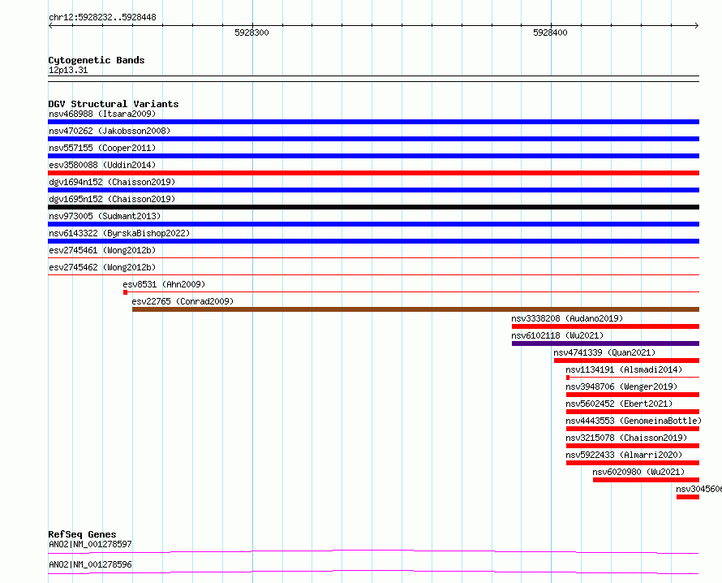
Task: Select the purple nsv6102118 variant bar
Action: click(x=605, y=343)
